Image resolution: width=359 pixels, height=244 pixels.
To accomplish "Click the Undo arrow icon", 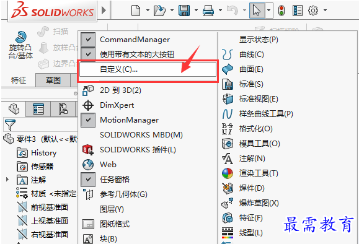I will click(x=233, y=11).
